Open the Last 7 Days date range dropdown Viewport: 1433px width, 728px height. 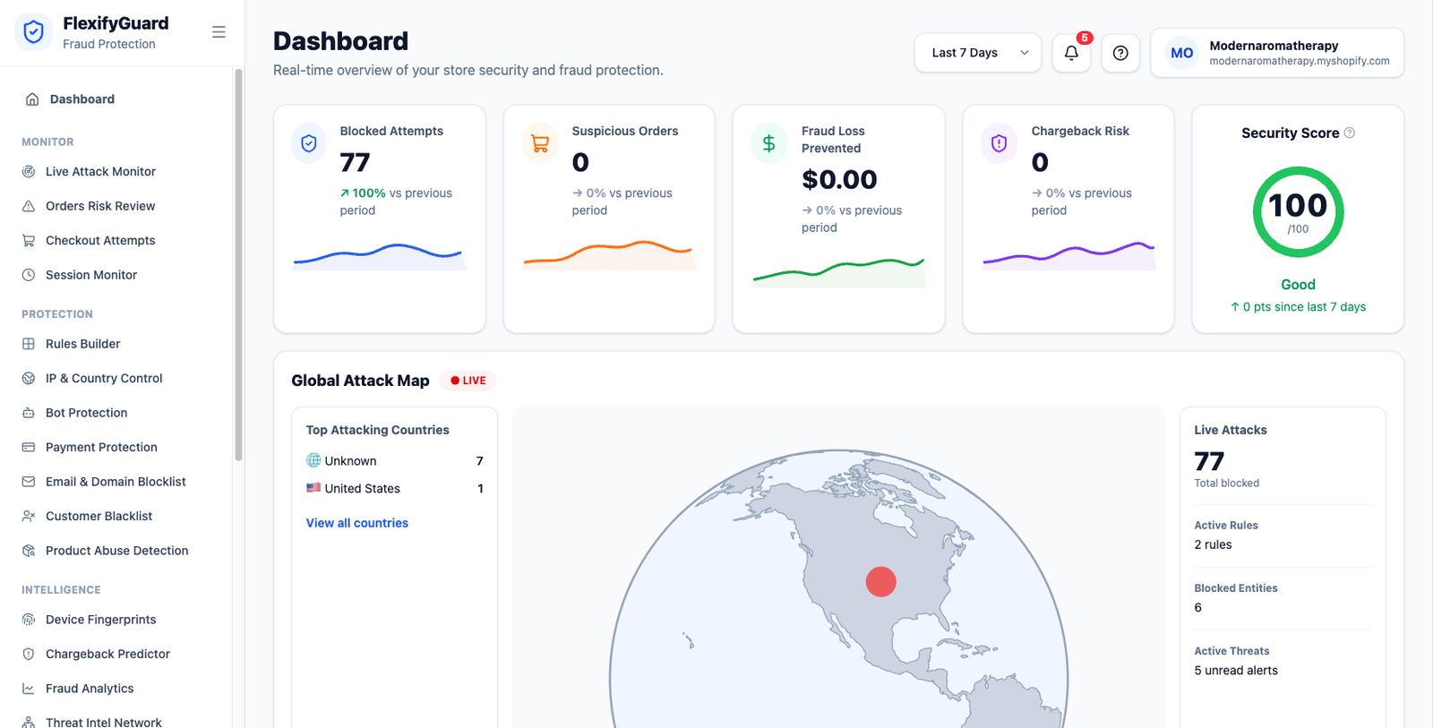coord(978,53)
